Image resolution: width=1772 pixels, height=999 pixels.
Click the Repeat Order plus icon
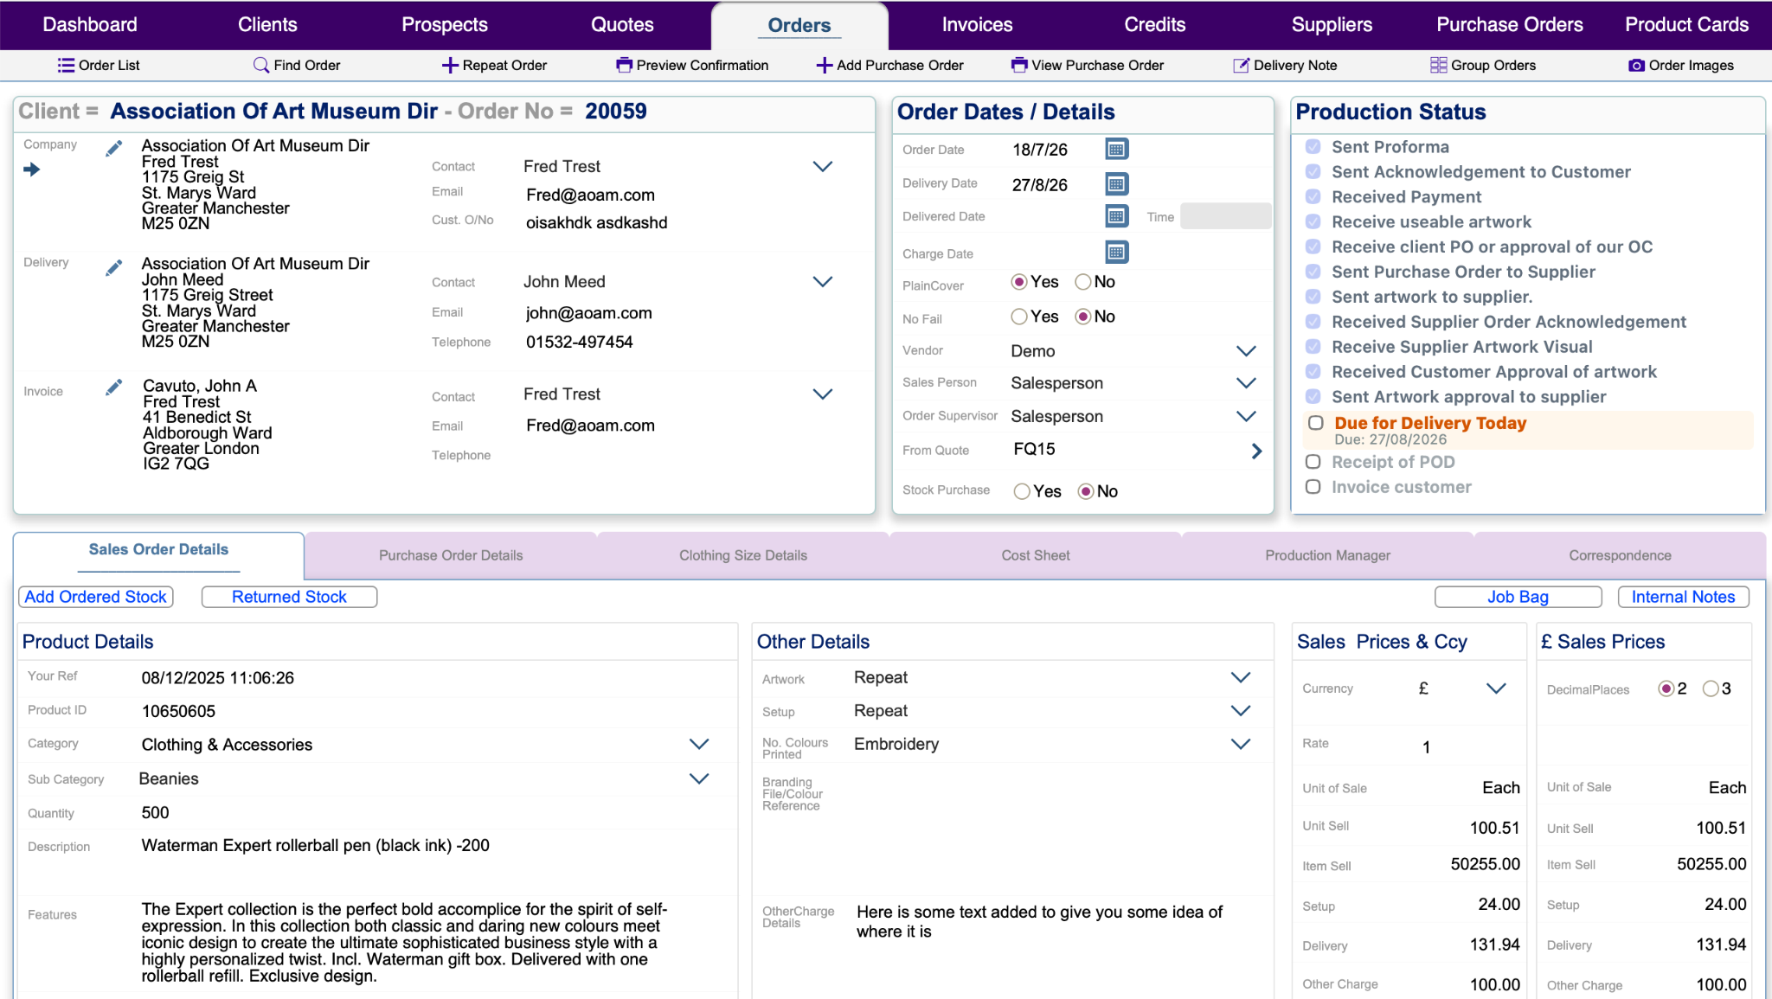(x=450, y=65)
